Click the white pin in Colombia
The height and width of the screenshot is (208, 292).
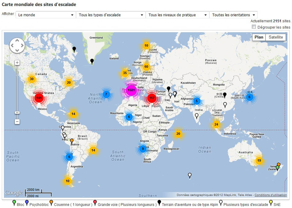point(63,128)
